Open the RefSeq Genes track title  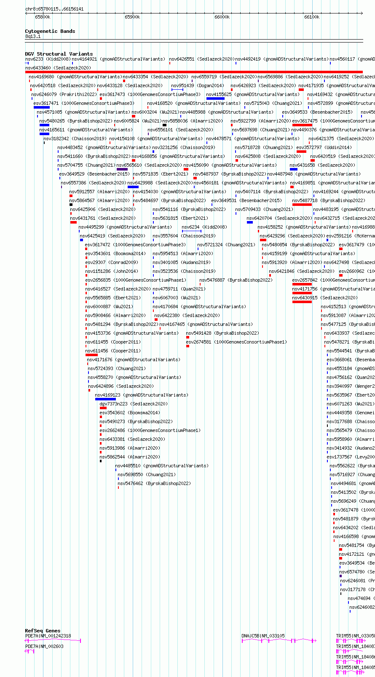(43, 631)
